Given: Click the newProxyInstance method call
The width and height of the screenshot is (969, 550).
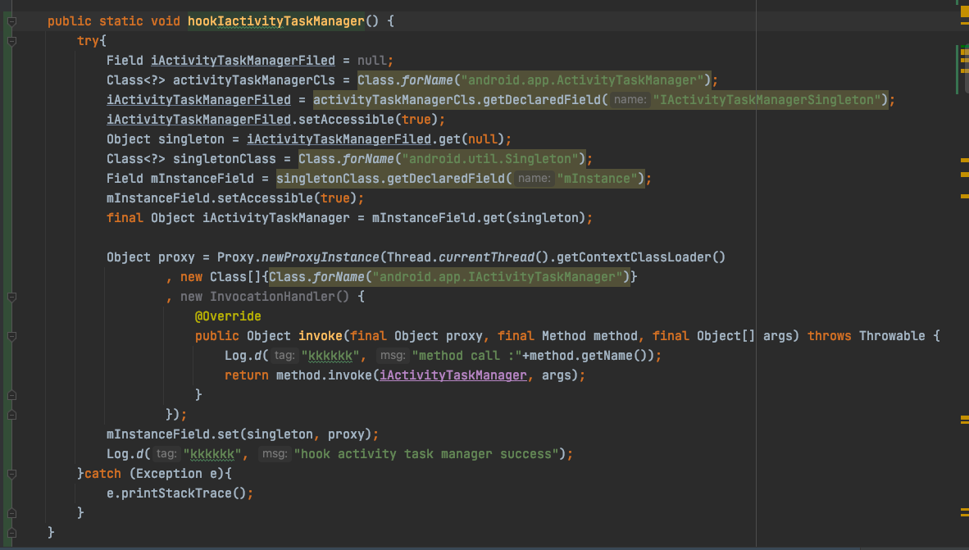Looking at the screenshot, I should (x=320, y=257).
